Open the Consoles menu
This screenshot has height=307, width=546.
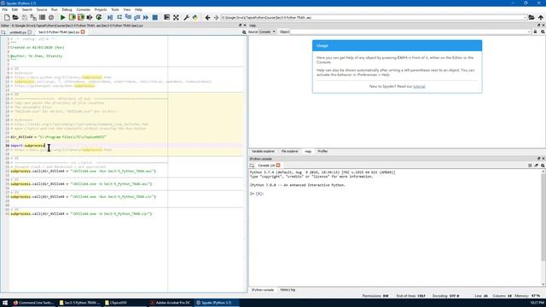point(84,9)
